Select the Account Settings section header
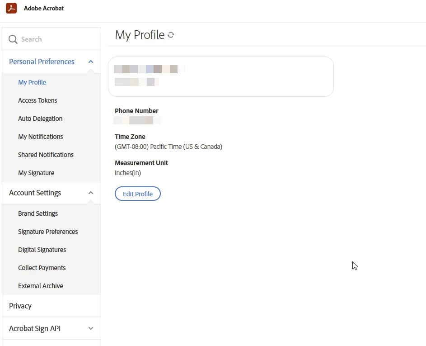 click(x=51, y=193)
